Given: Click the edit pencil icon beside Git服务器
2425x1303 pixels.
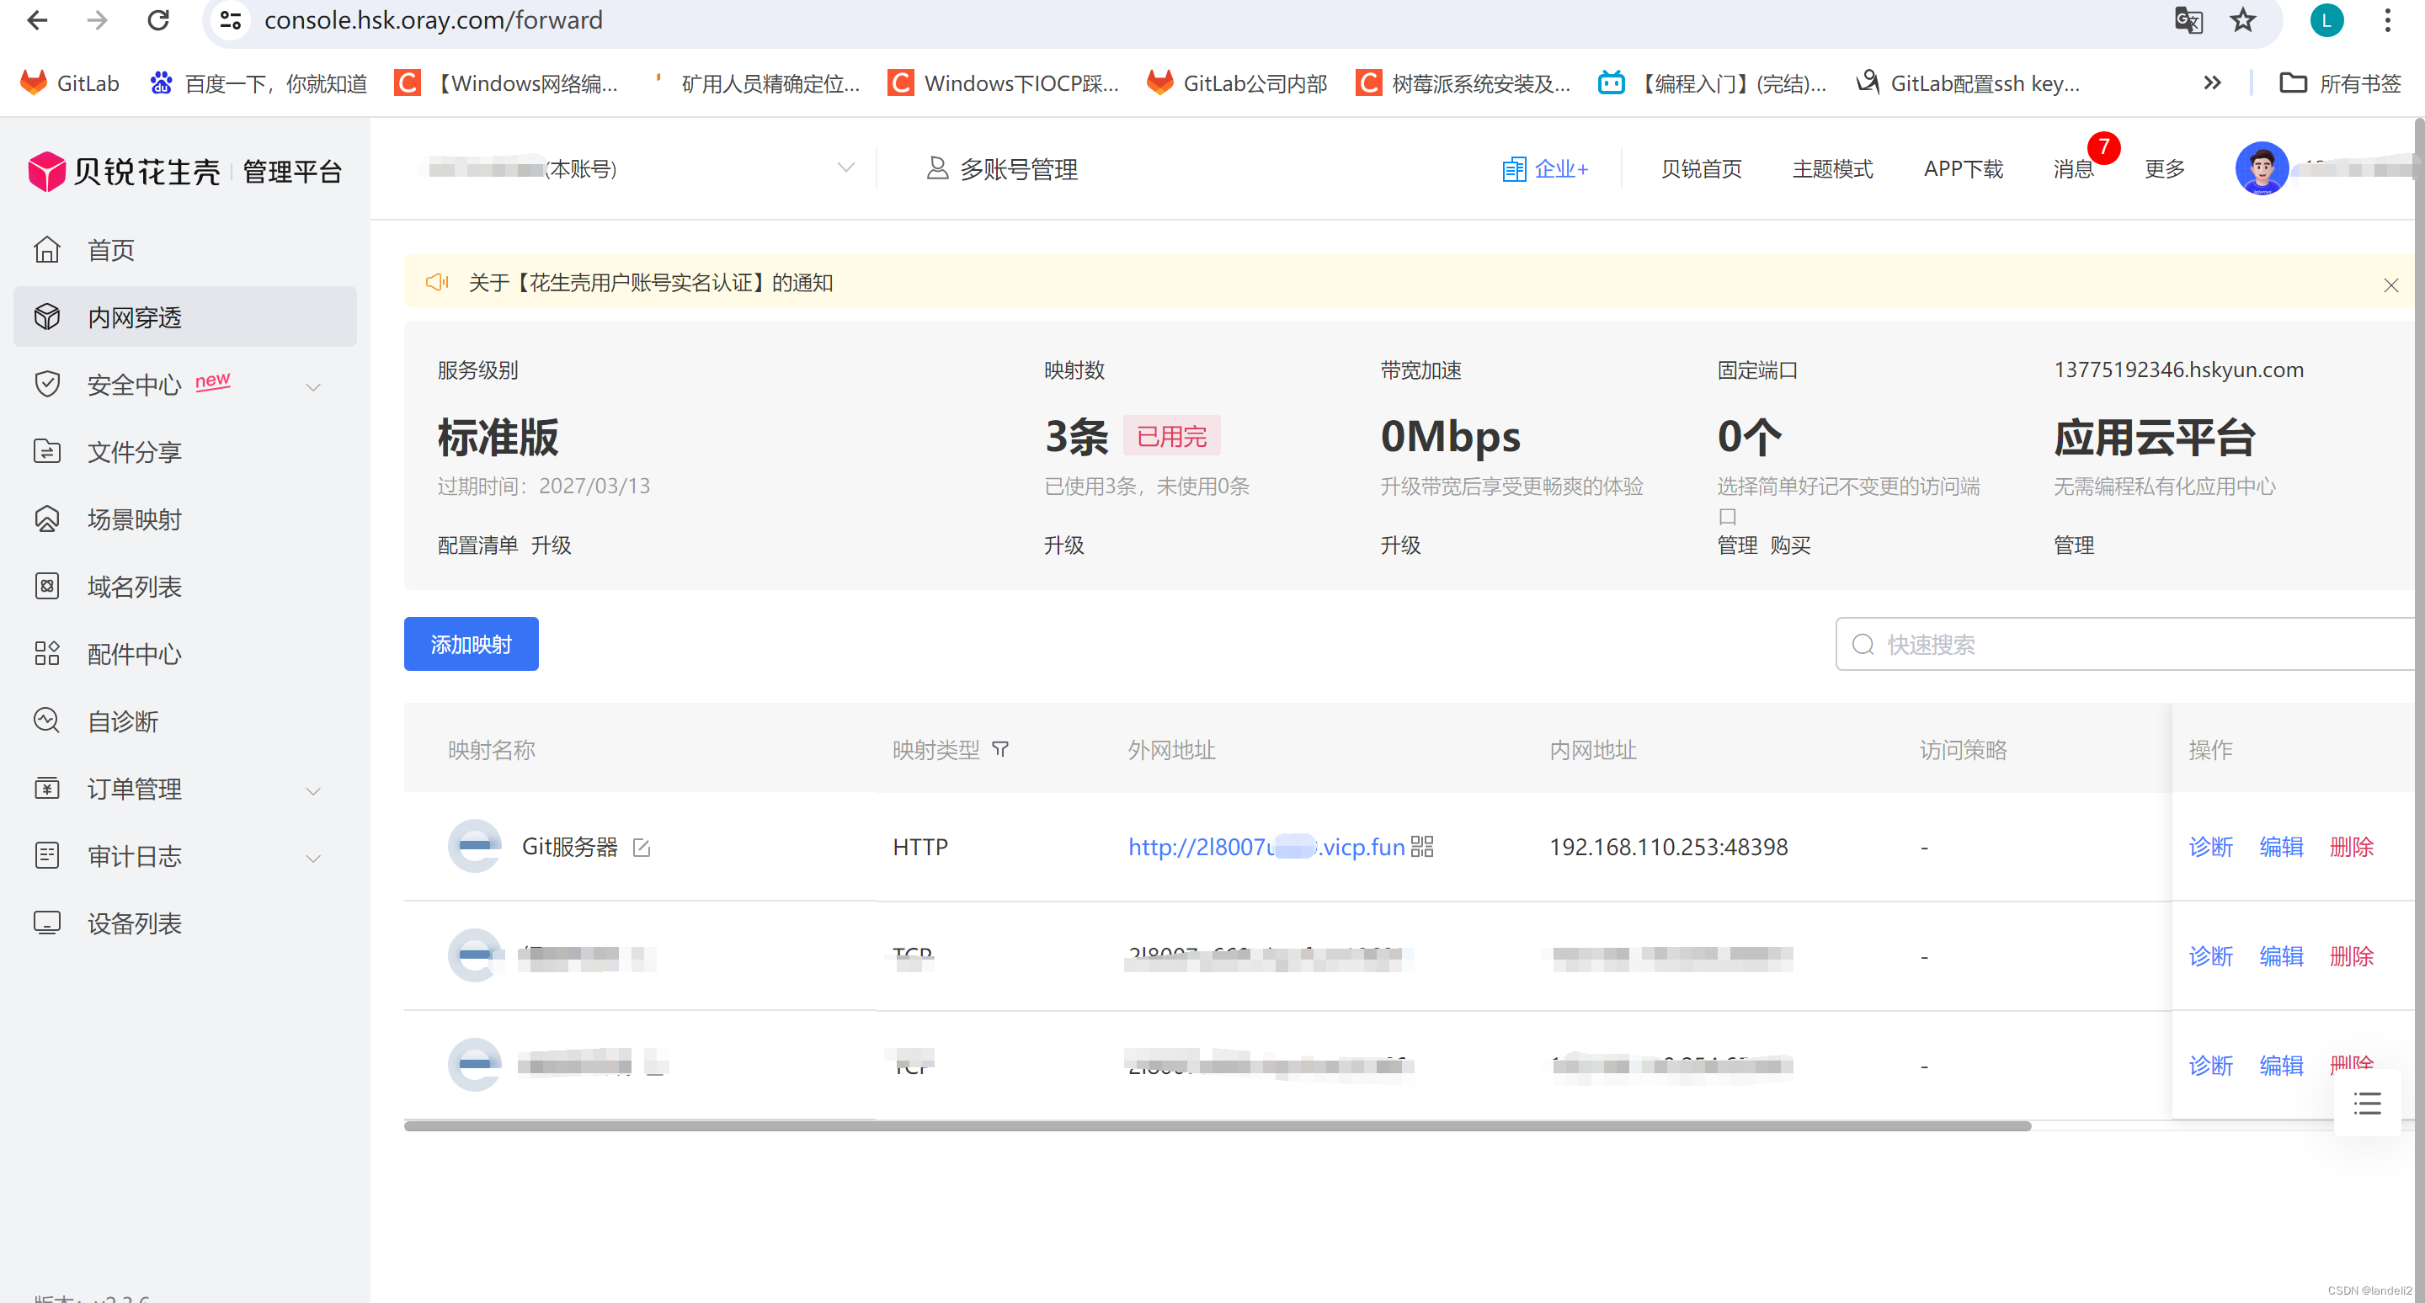Looking at the screenshot, I should 641,848.
